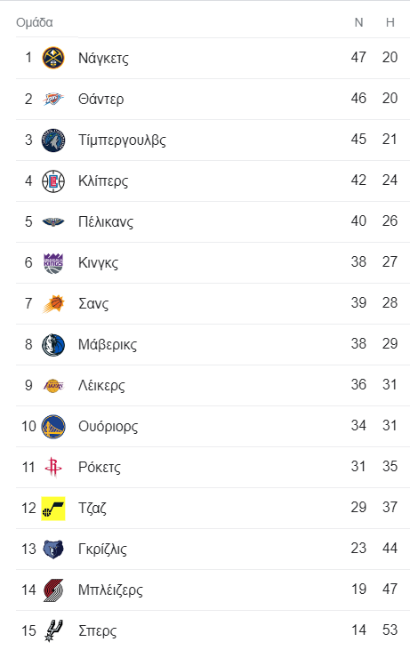This screenshot has width=410, height=658.
Task: Click the Timberwolves team logo
Action: (53, 140)
